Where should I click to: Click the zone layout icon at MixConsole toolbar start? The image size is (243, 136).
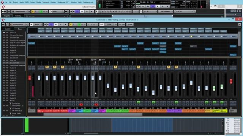[x=3, y=25]
